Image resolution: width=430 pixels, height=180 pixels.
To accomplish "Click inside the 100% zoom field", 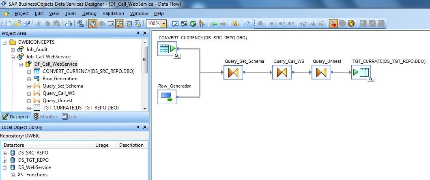I will (154, 24).
